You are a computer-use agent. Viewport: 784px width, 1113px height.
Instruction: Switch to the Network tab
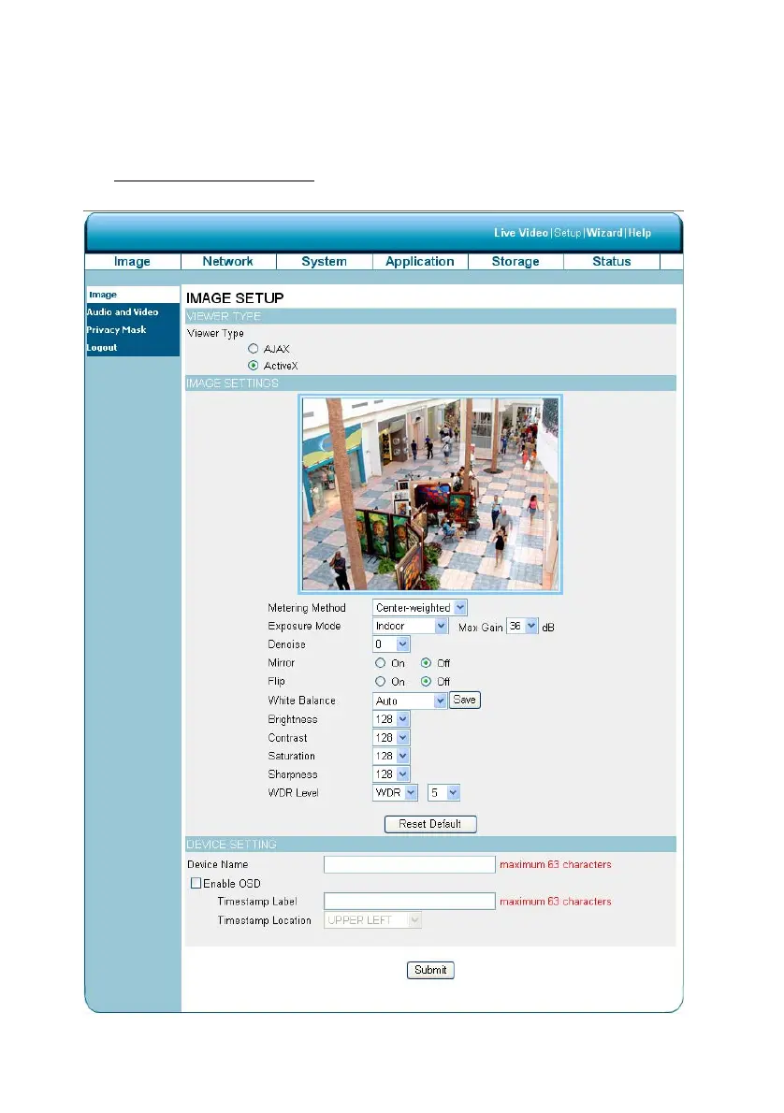[228, 261]
